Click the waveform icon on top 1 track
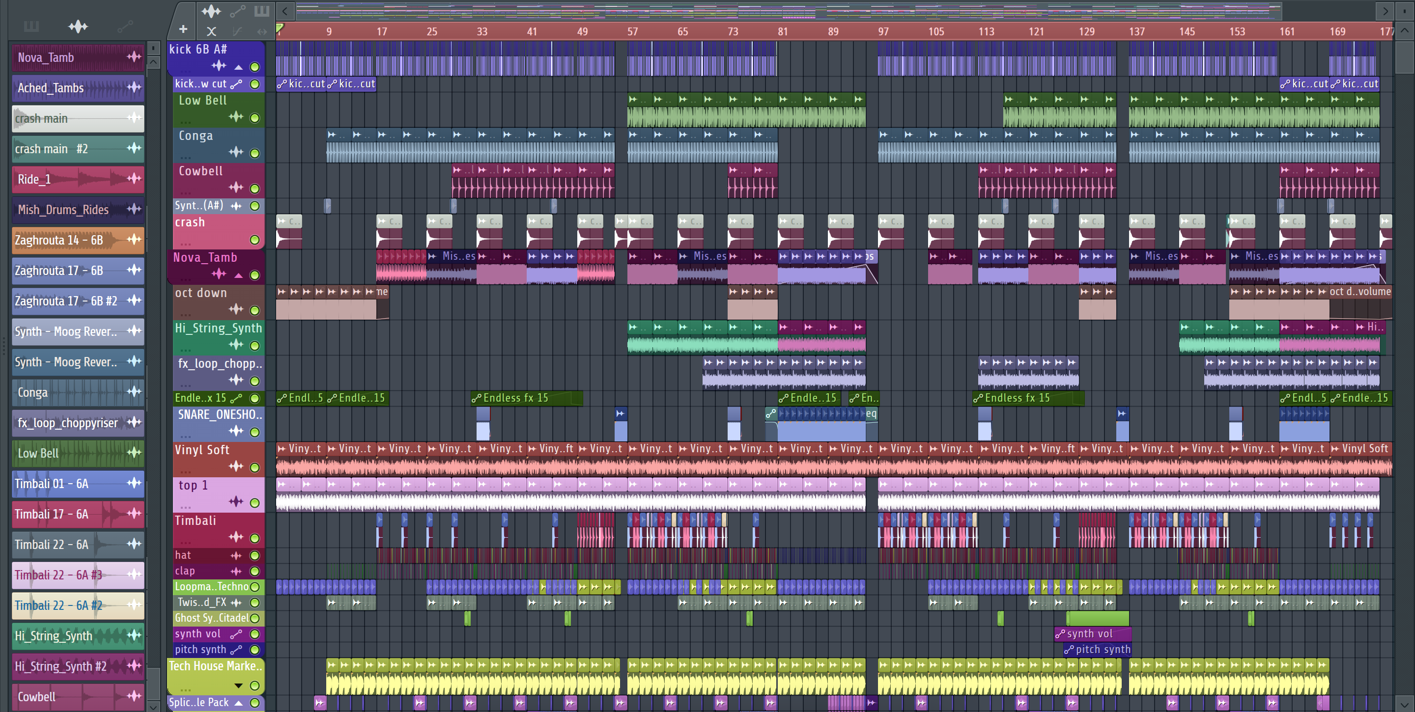The height and width of the screenshot is (712, 1415). (x=236, y=501)
